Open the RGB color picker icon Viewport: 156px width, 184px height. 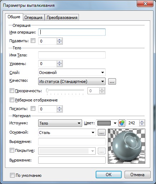click(x=122, y=123)
